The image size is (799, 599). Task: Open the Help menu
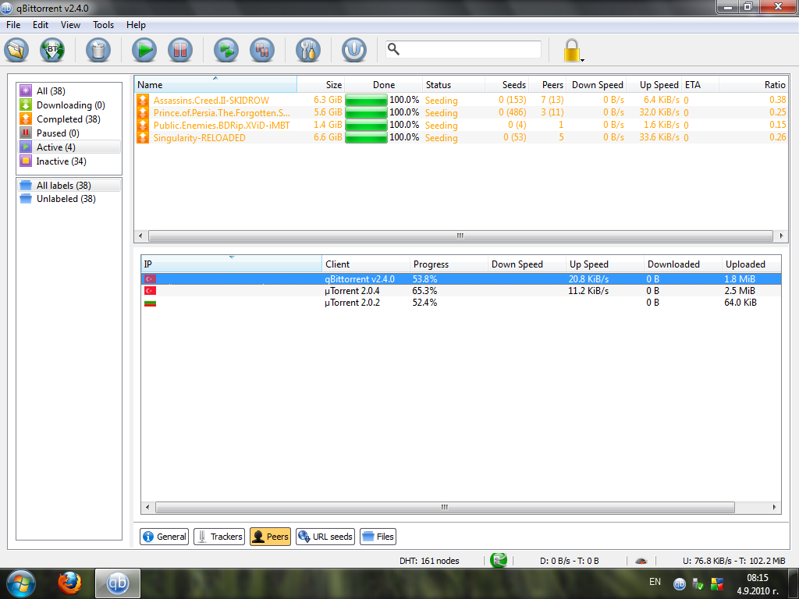(136, 24)
